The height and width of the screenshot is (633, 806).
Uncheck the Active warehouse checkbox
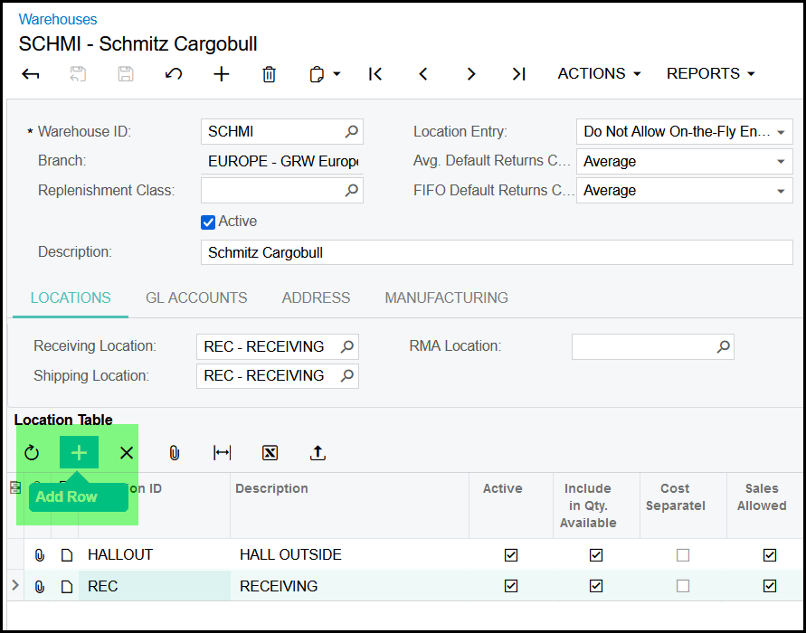pos(208,222)
